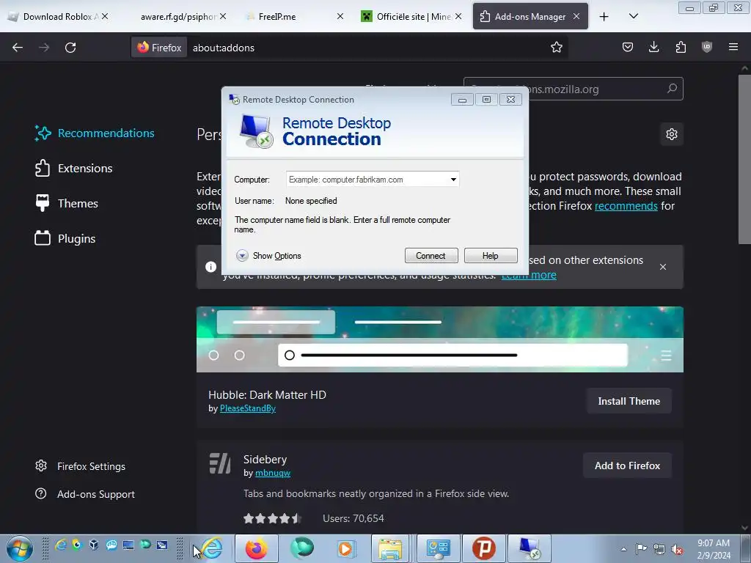
Task: Click the page vertical scrollbar thumb
Action: pos(744,158)
